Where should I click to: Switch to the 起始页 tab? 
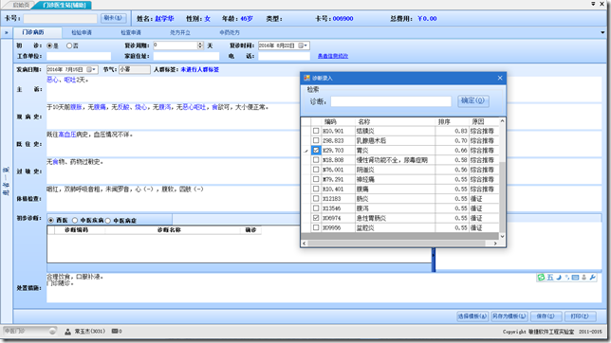point(21,5)
